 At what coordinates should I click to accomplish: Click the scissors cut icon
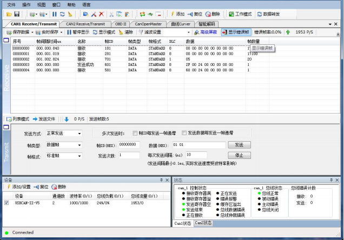point(111,14)
